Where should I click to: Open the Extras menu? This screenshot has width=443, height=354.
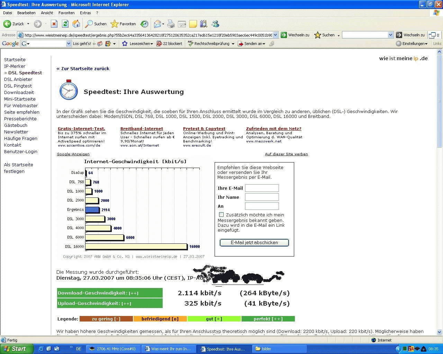point(85,13)
